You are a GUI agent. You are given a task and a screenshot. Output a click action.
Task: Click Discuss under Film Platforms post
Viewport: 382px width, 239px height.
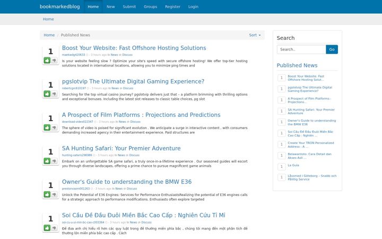point(135,122)
